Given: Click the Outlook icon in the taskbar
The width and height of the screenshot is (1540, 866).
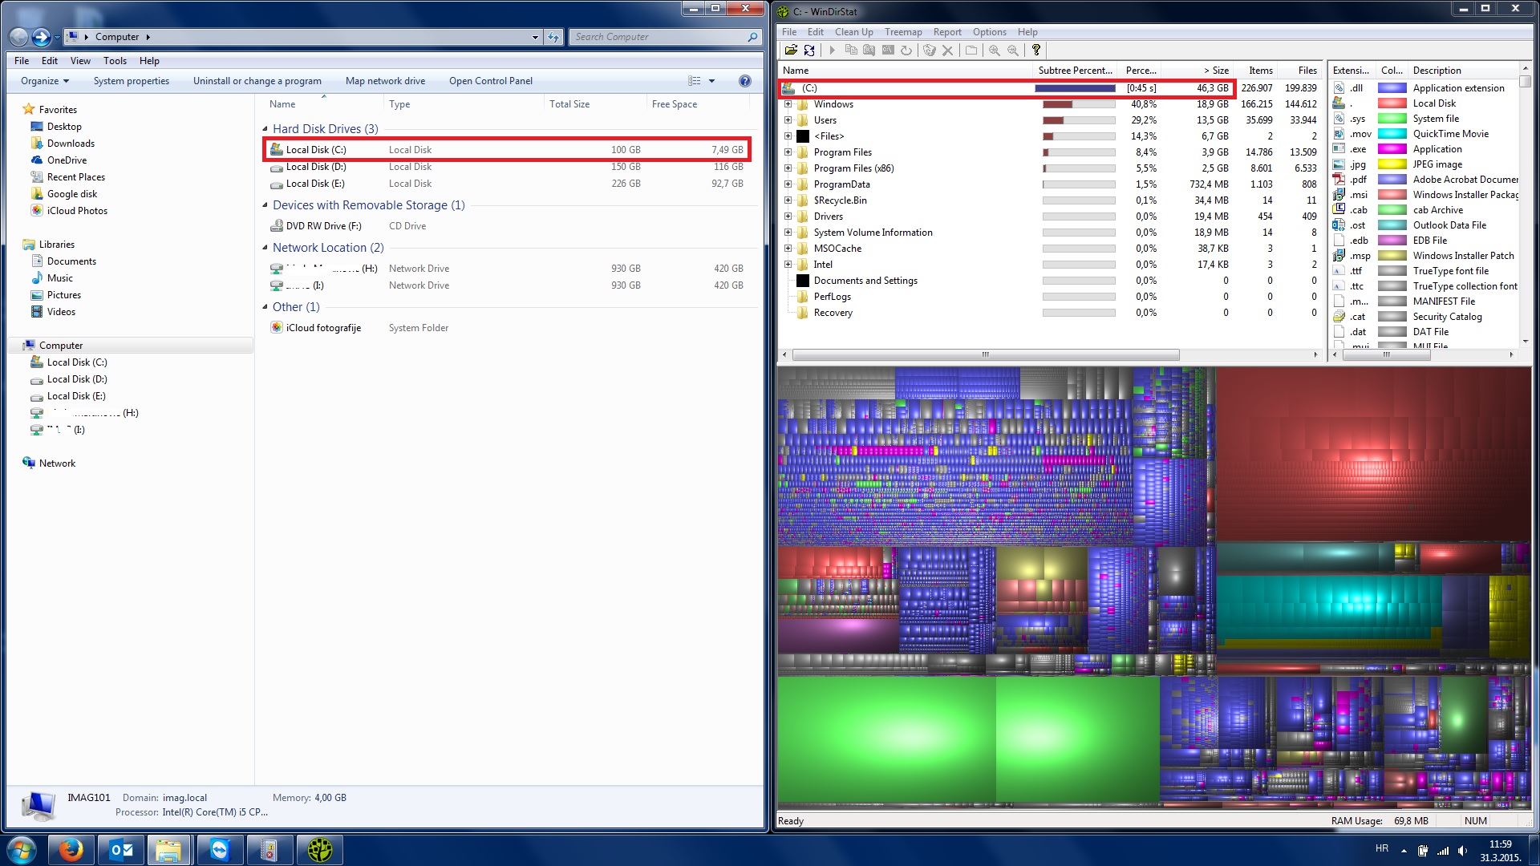Looking at the screenshot, I should (x=121, y=850).
